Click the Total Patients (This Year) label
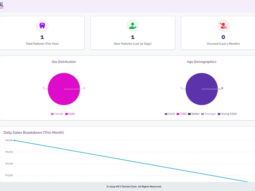255x191 pixels. (x=42, y=44)
